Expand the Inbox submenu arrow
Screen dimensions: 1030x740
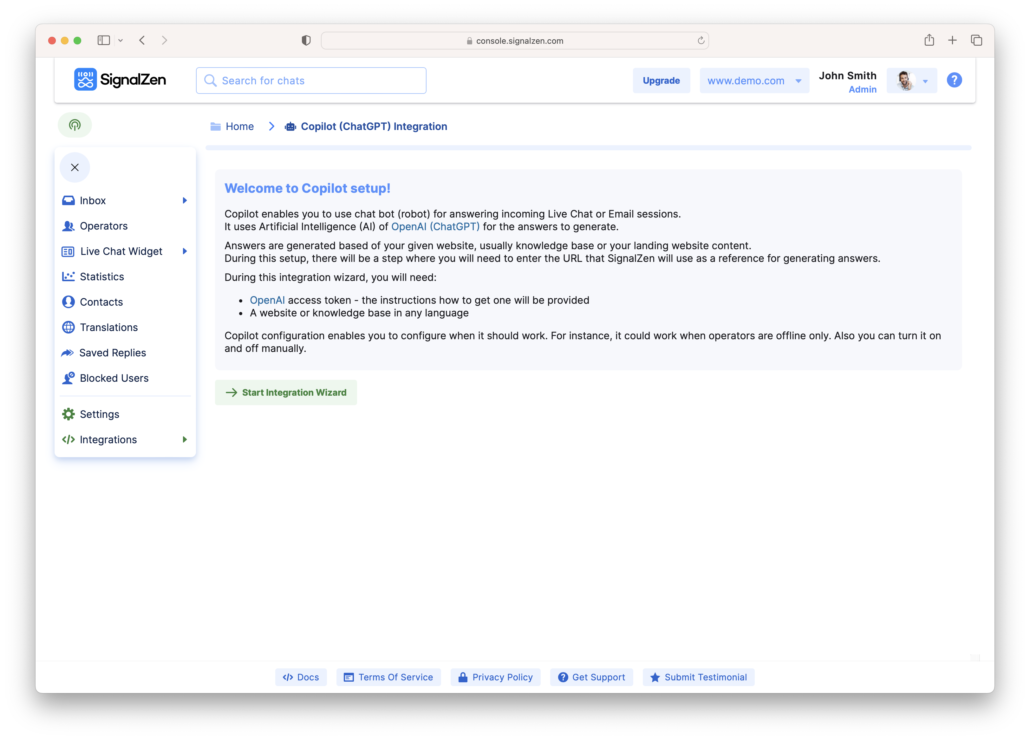point(185,201)
